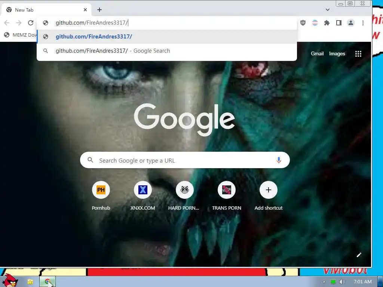Customize this page with the pencil icon
Viewport: 383px width, 287px height.
359,255
